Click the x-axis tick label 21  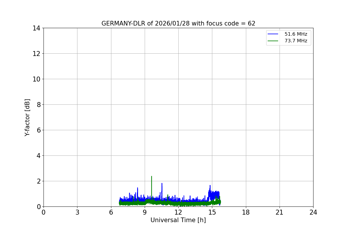[x=280, y=212]
